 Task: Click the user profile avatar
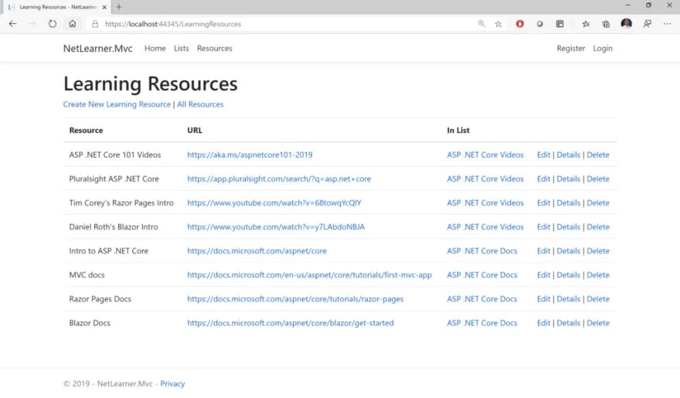point(626,24)
